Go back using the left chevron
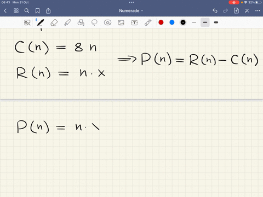The width and height of the screenshot is (263, 197). 5,11
